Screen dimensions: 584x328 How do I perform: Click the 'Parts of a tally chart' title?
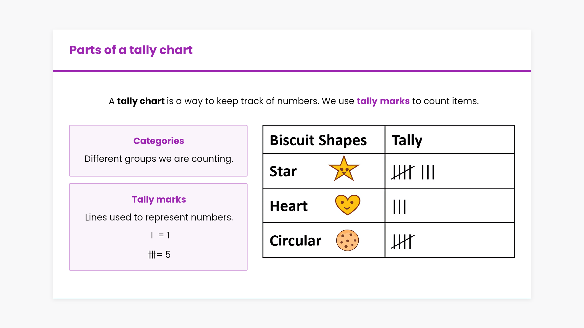(131, 50)
